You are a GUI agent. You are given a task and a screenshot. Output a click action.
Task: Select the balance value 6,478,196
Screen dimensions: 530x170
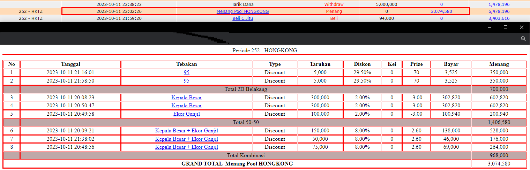click(499, 11)
